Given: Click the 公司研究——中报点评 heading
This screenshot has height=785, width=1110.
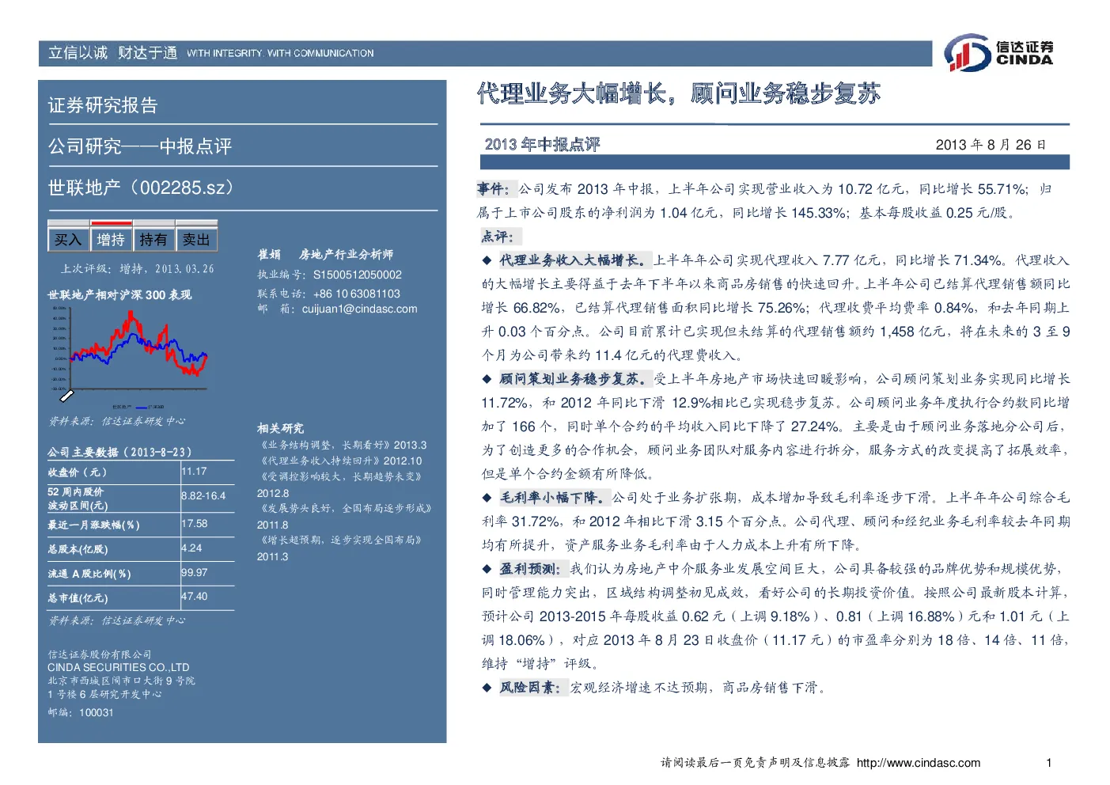Looking at the screenshot, I should [140, 146].
